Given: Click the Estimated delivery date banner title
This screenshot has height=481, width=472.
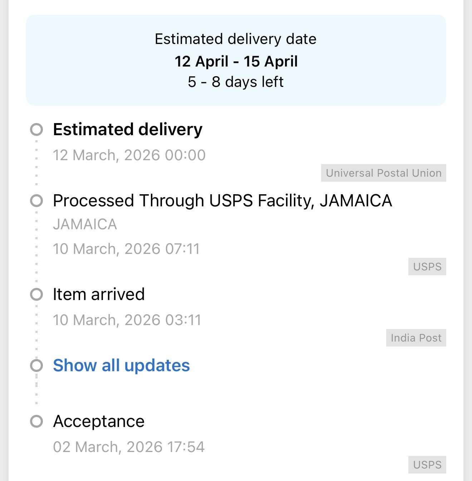Looking at the screenshot, I should [236, 39].
